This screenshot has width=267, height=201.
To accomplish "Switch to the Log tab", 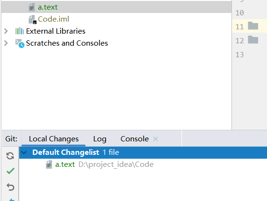I will pyautogui.click(x=100, y=139).
